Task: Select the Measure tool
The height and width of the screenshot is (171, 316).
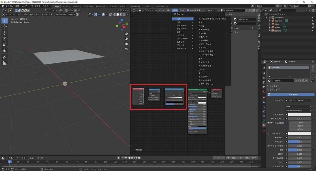Action: 5,63
